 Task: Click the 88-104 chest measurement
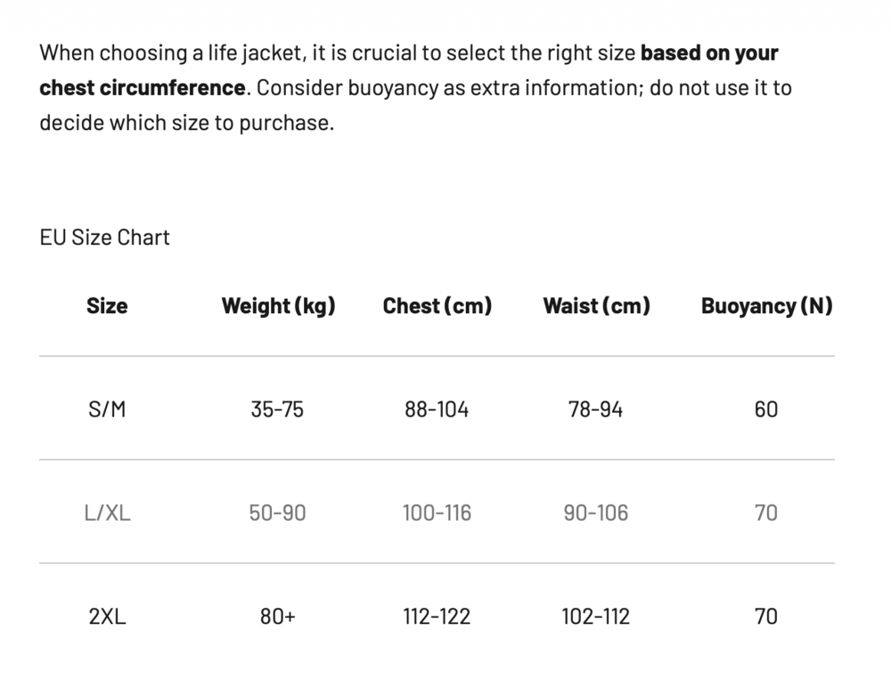[x=437, y=409]
